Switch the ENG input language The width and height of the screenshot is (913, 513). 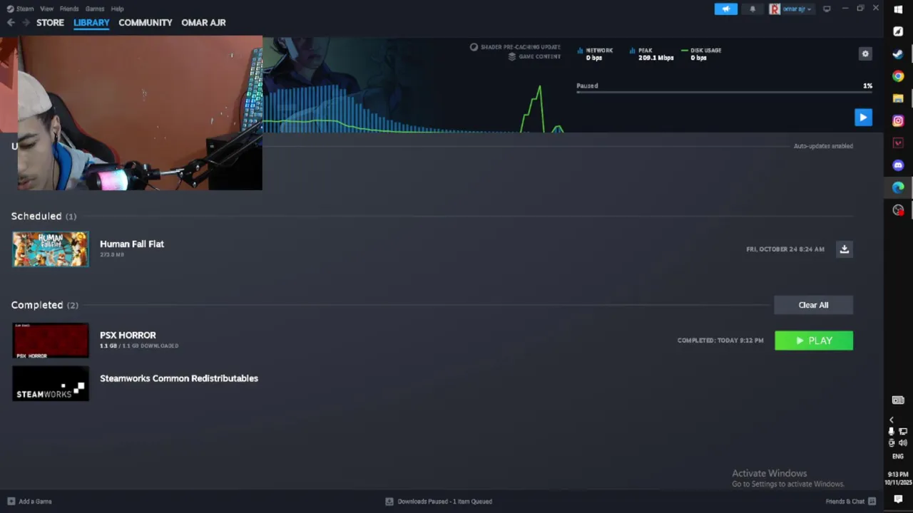pos(898,456)
